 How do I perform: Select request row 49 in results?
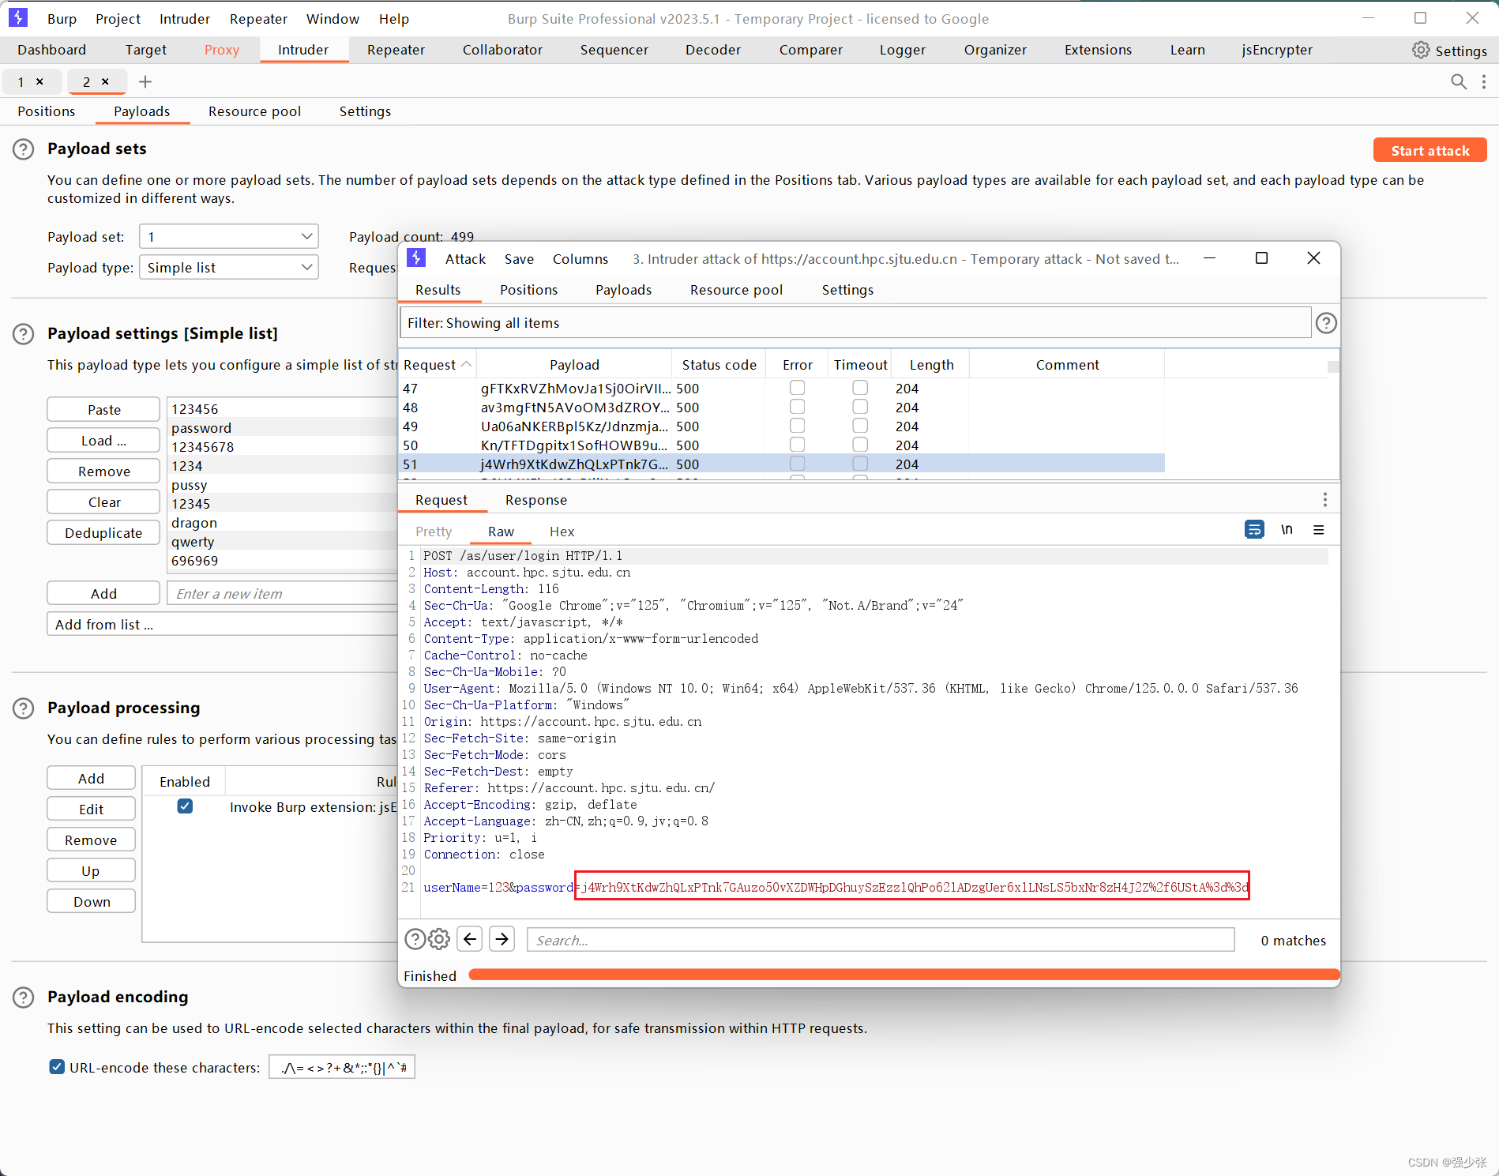(782, 426)
